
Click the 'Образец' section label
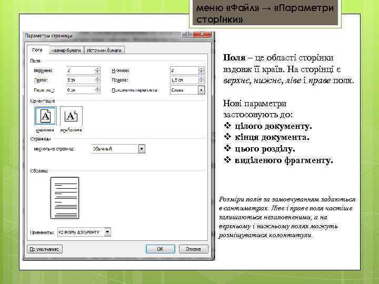(39, 171)
